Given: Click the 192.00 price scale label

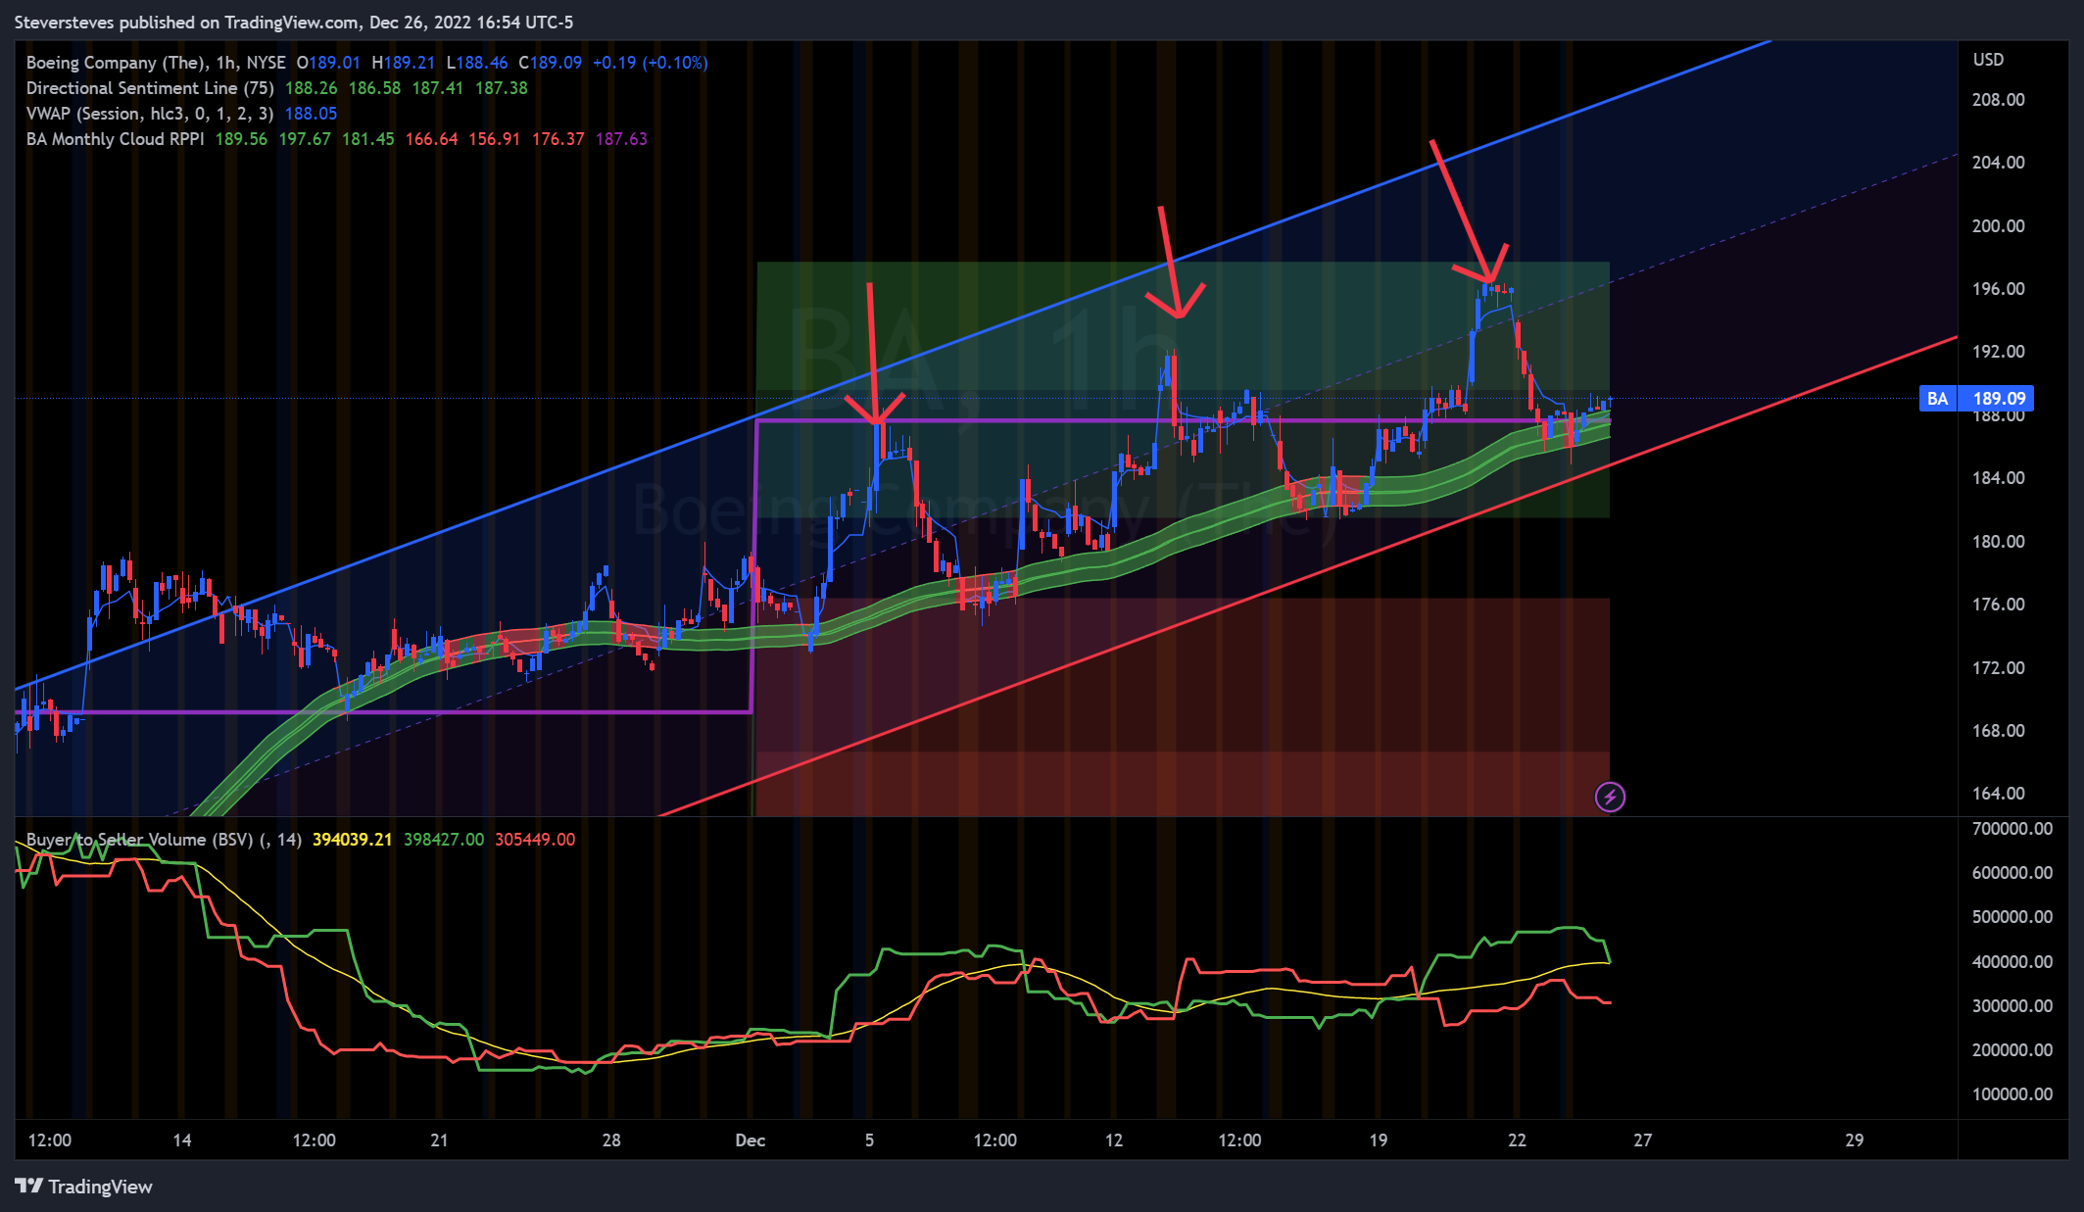Looking at the screenshot, I should 1998,352.
